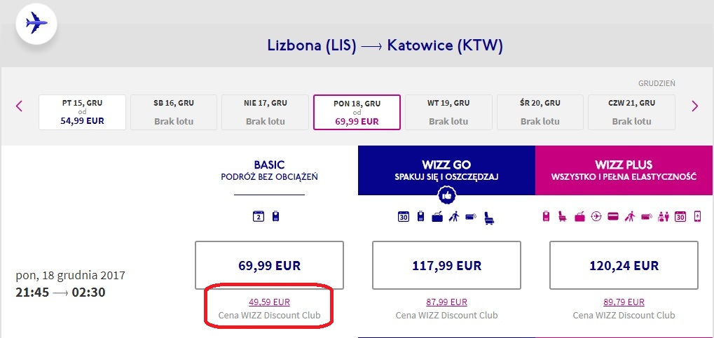Click the airplane icon at top left
Image resolution: width=714 pixels, height=338 pixels.
[36, 23]
